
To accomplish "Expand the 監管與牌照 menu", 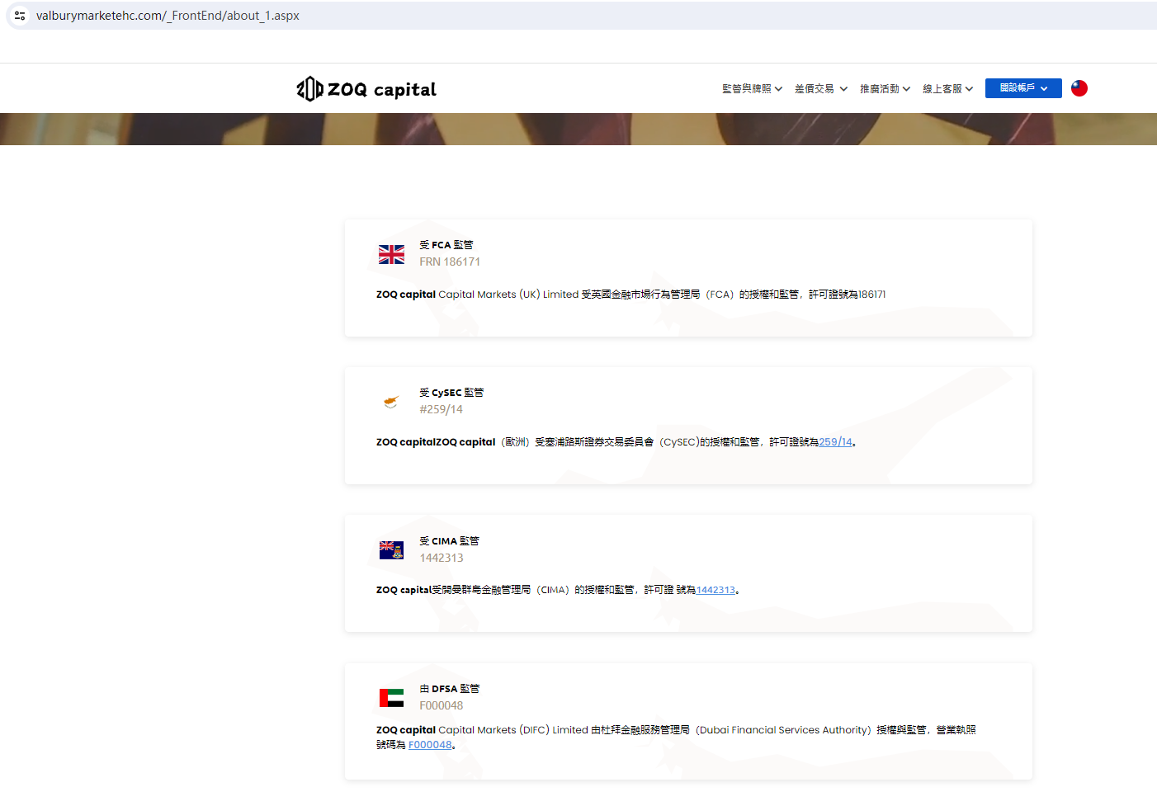I will (x=752, y=89).
